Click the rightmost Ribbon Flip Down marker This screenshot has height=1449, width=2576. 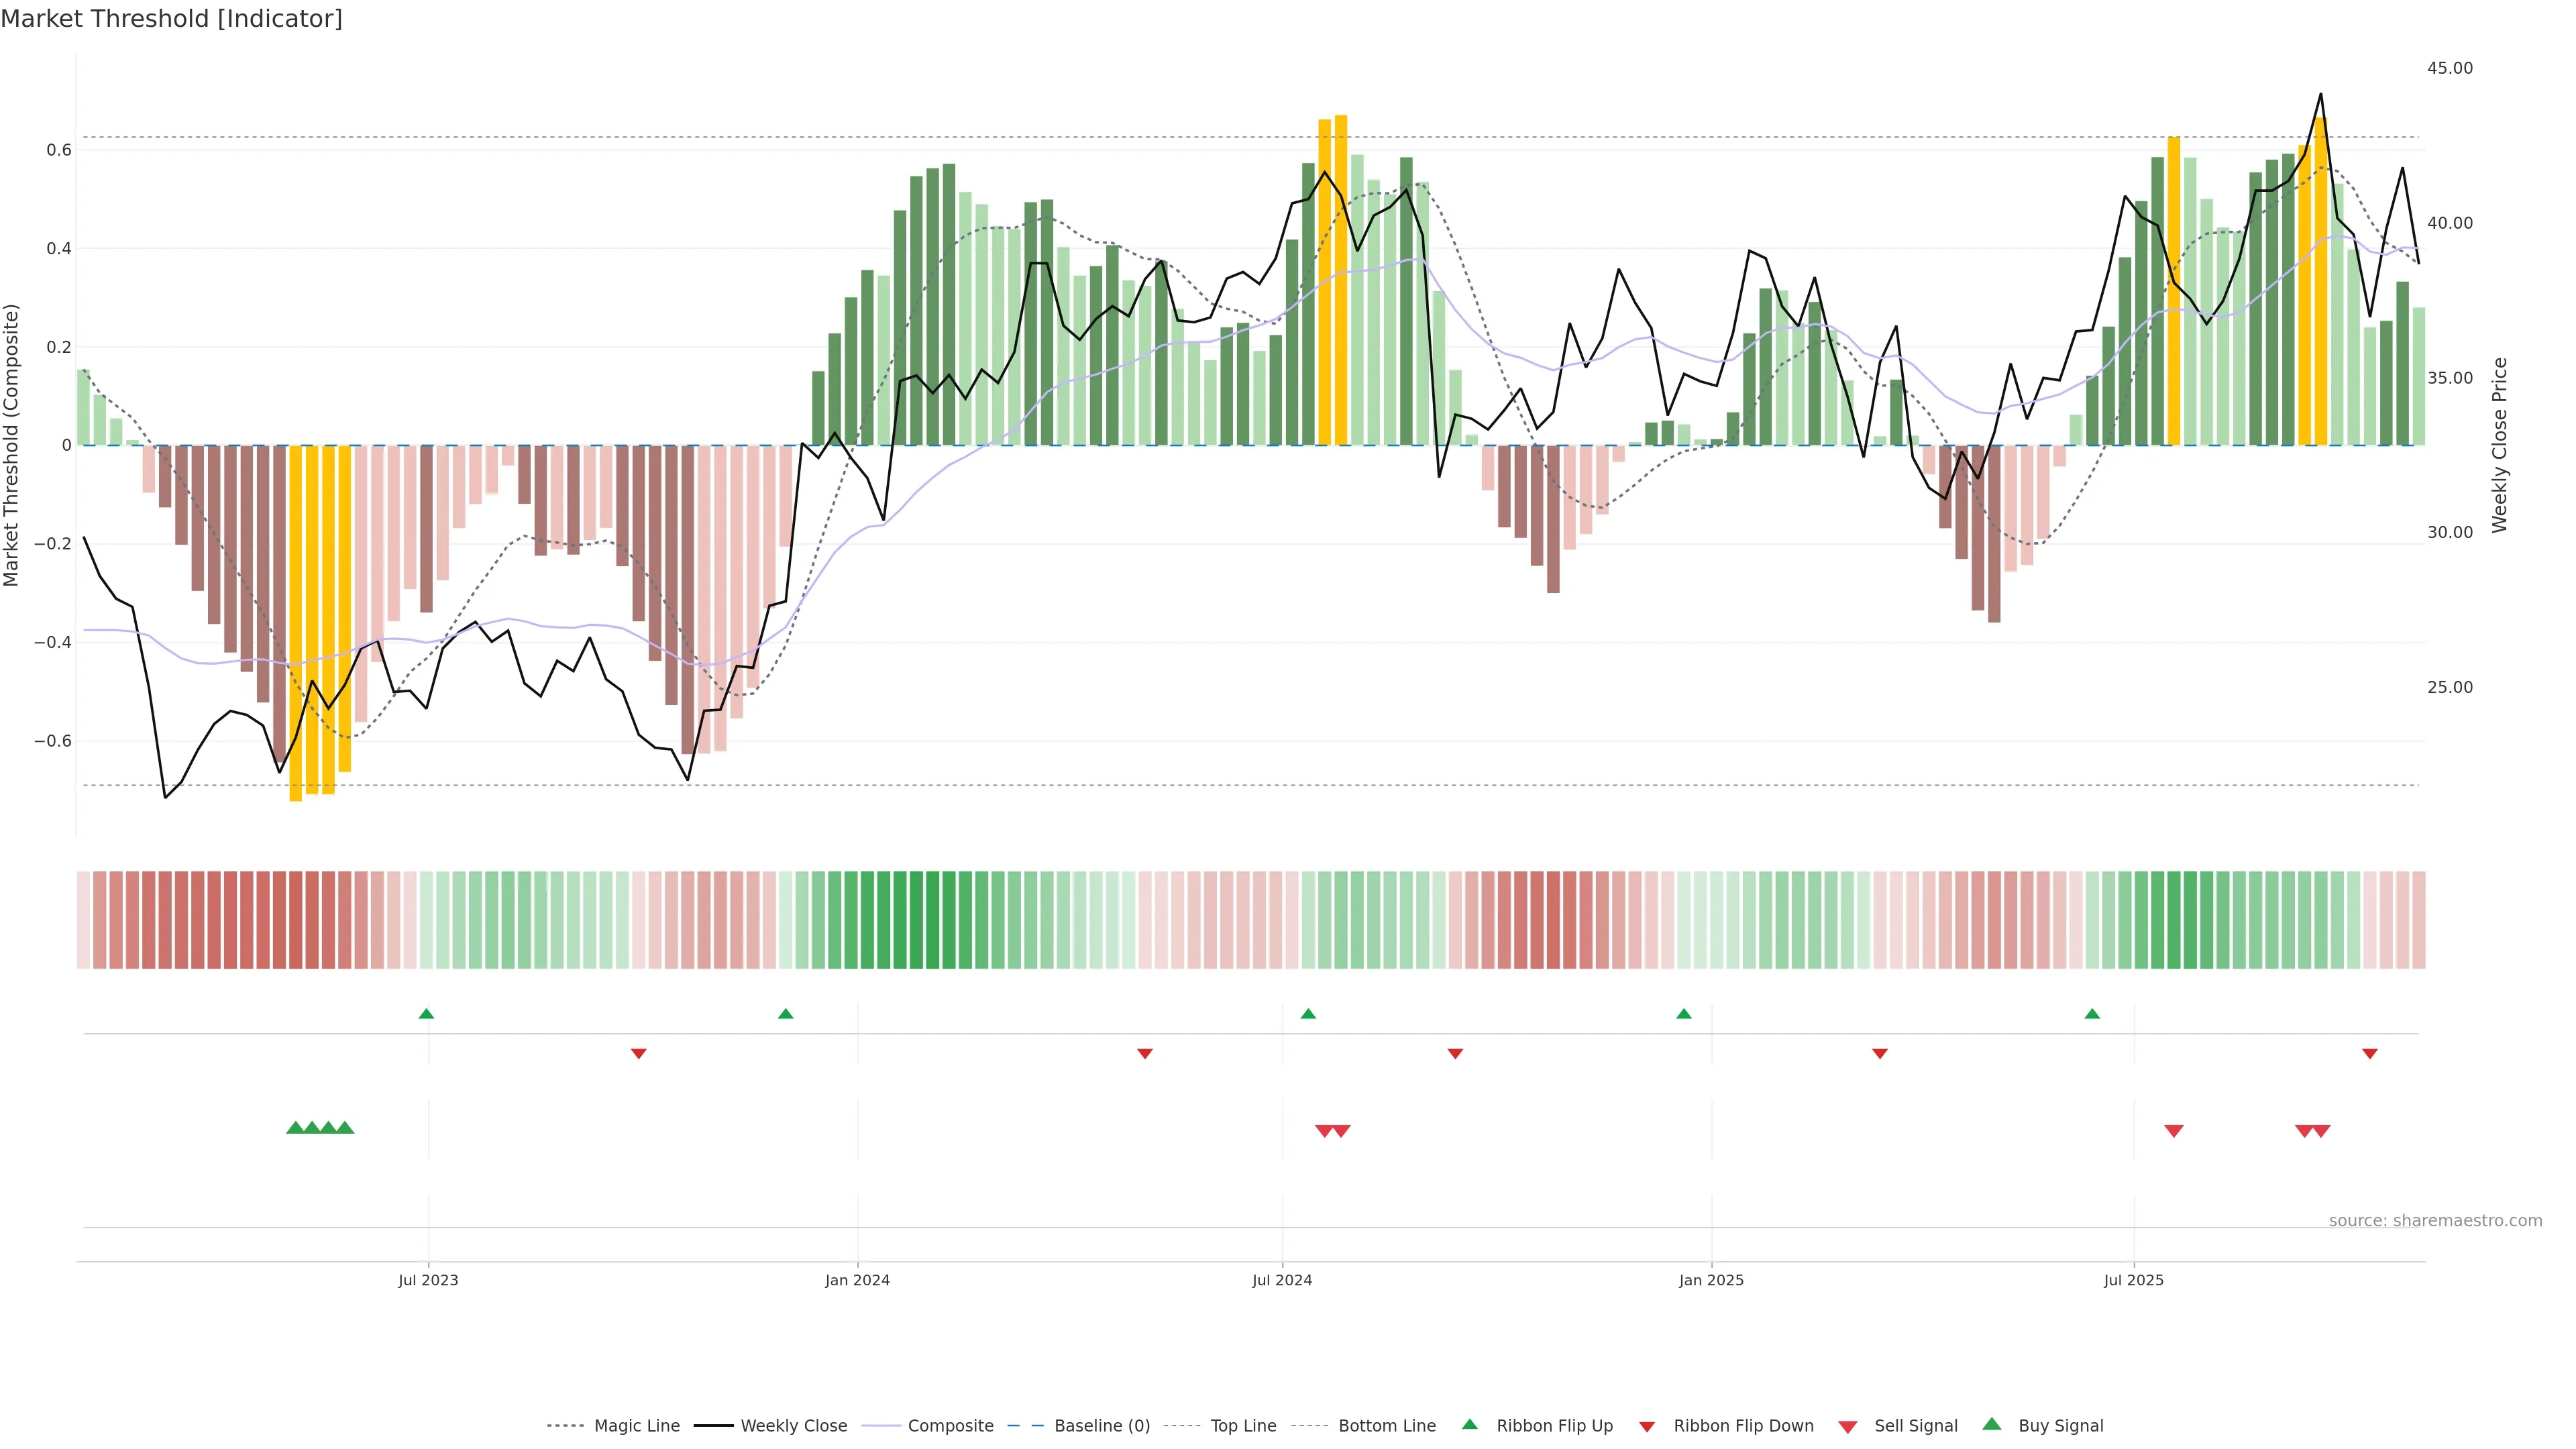[2369, 1054]
